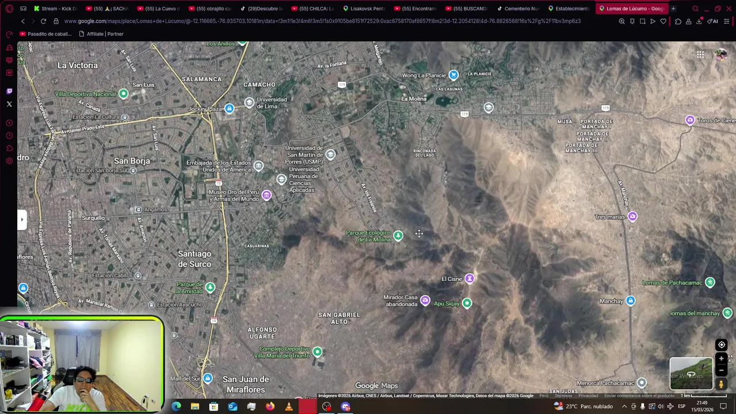The width and height of the screenshot is (736, 414).
Task: Open the Lomas de Pachacamac marker
Action: click(710, 282)
